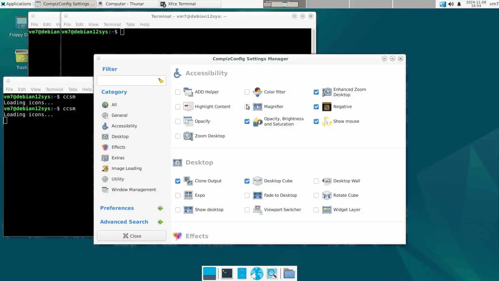The width and height of the screenshot is (499, 281).
Task: Click the Highlight Content plugin icon
Action: pyautogui.click(x=188, y=107)
